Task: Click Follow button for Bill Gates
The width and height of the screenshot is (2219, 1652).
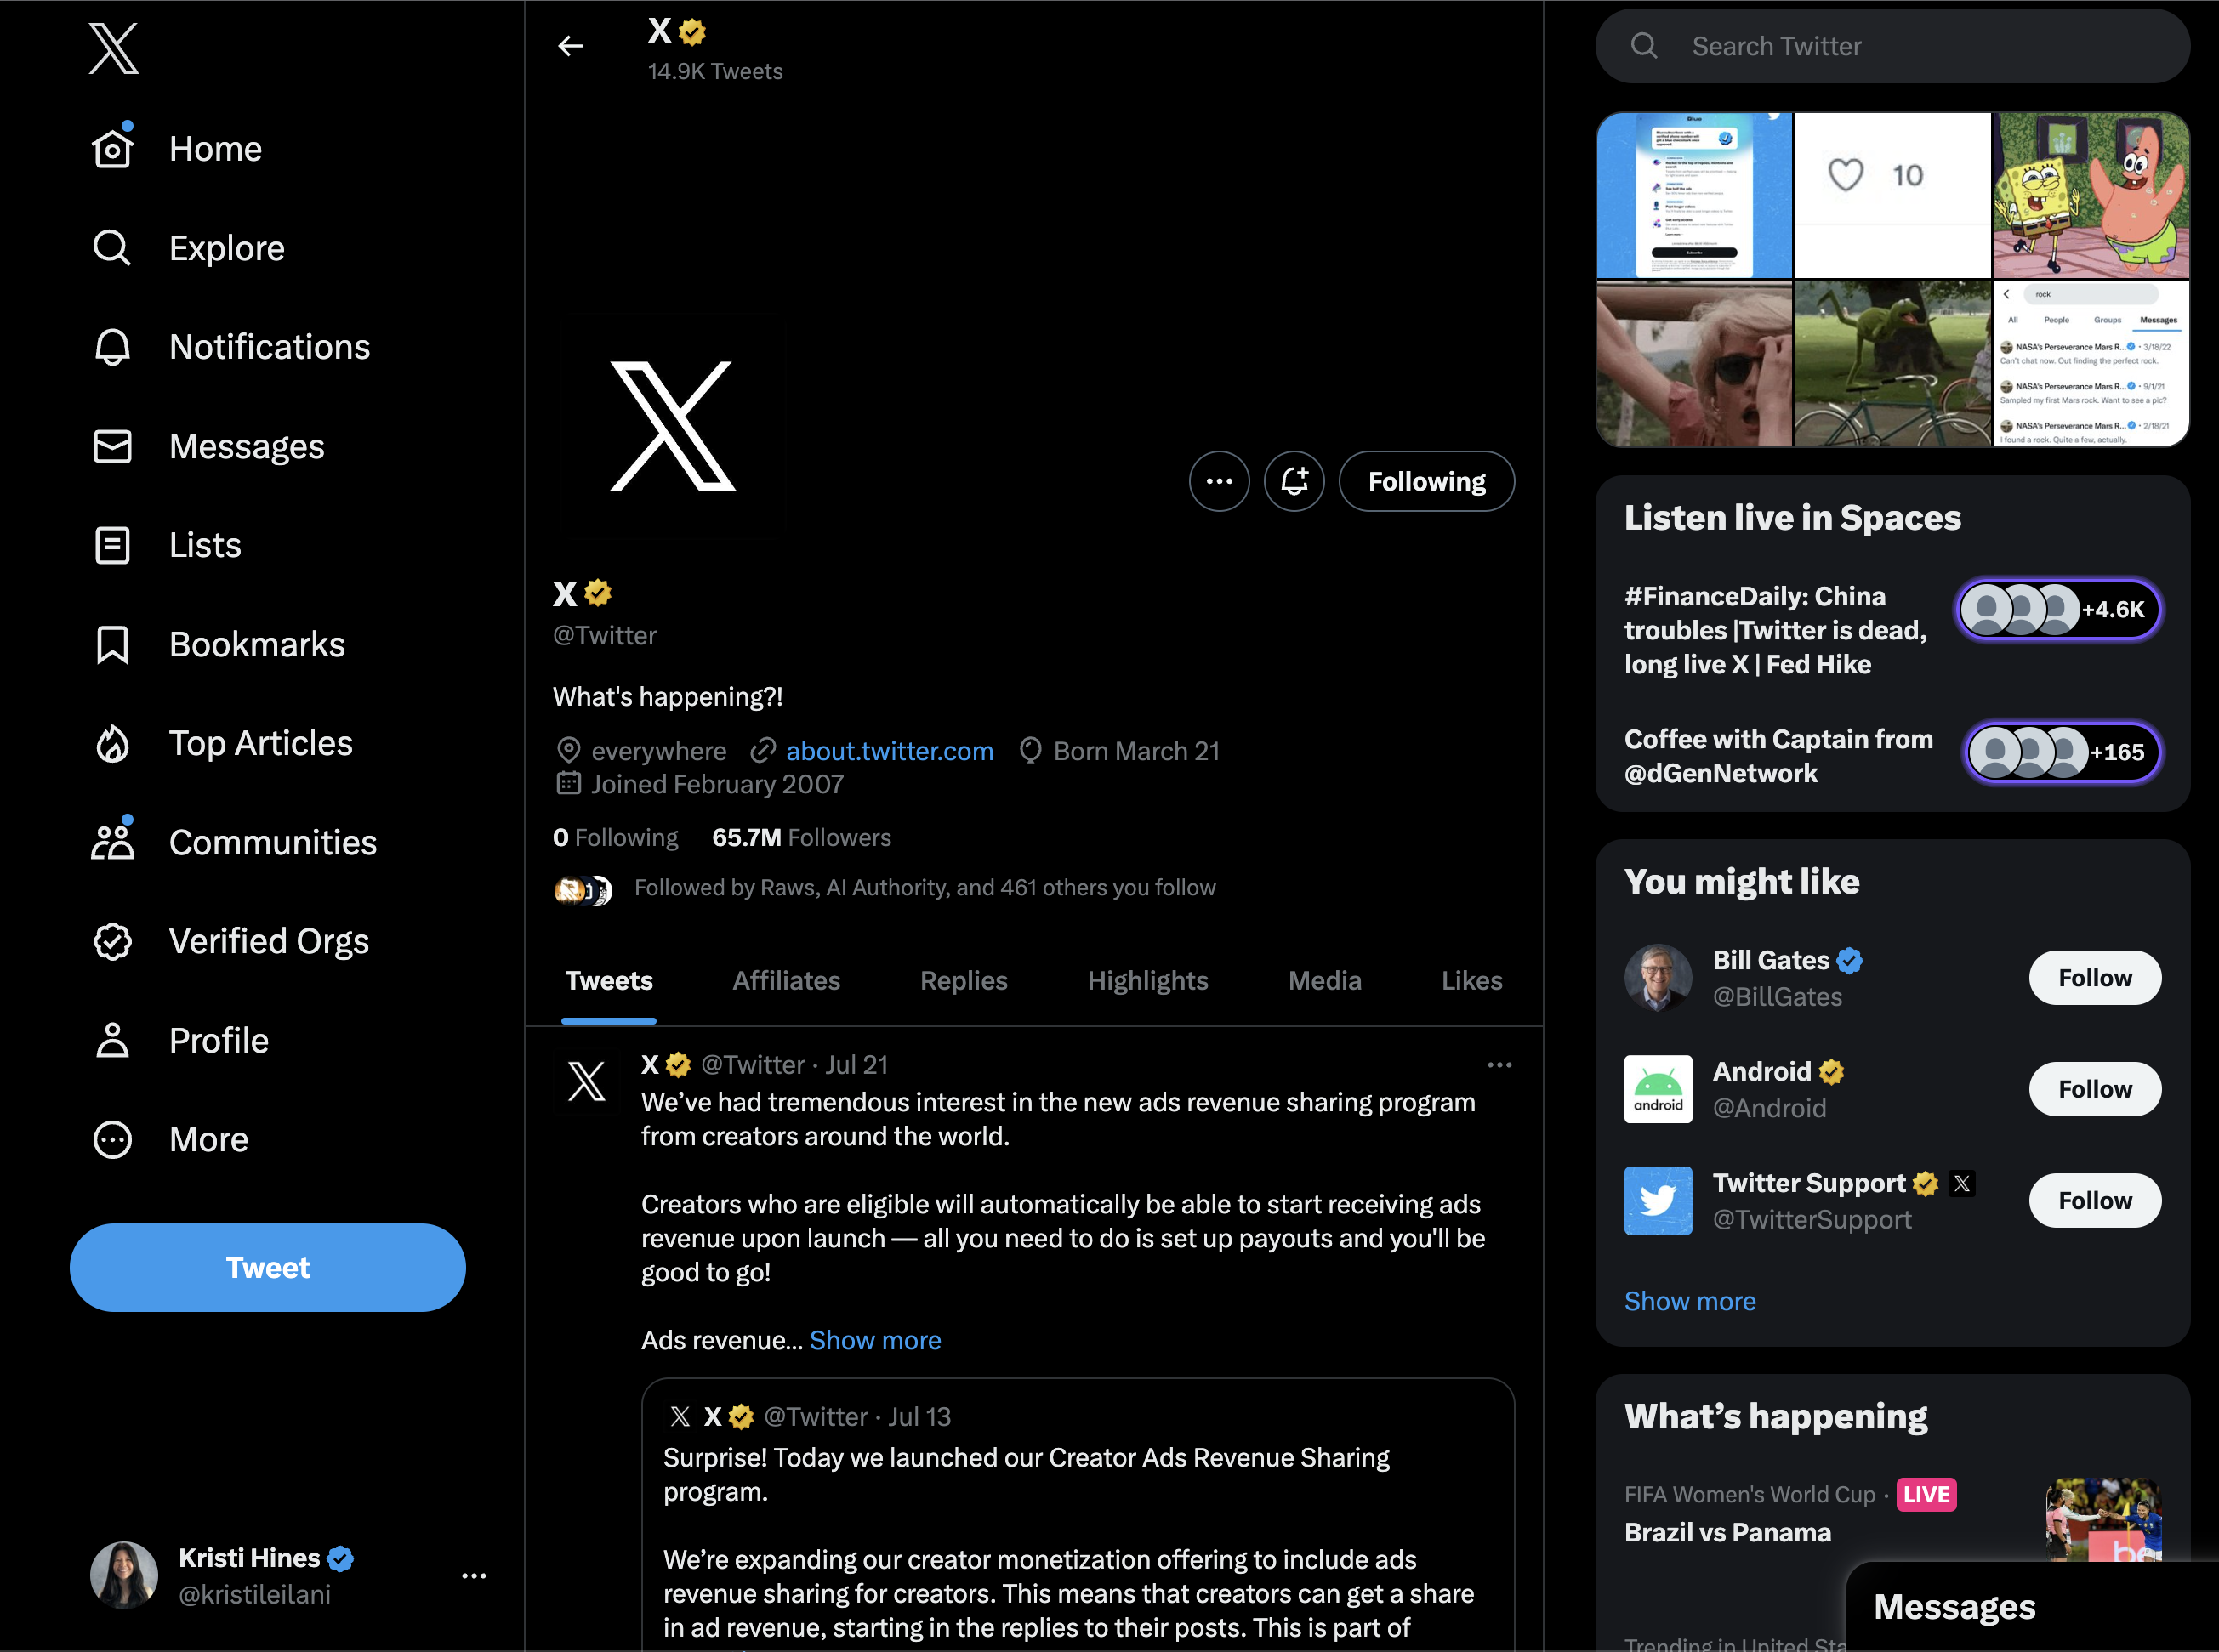Action: coord(2092,975)
